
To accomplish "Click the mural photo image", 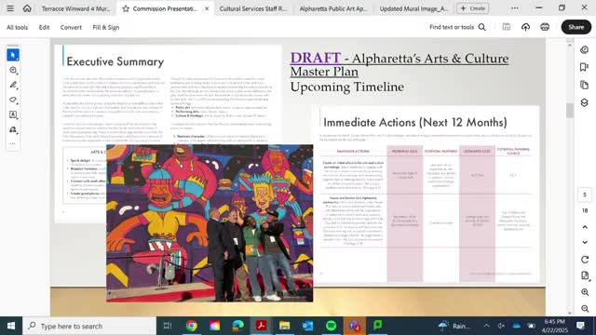I will click(x=210, y=223).
